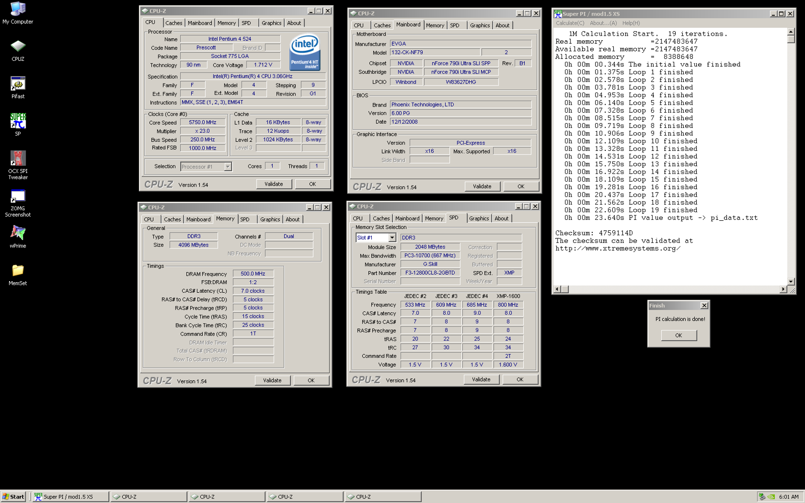Click the Intel Pentium 4 HT logo

coord(304,52)
